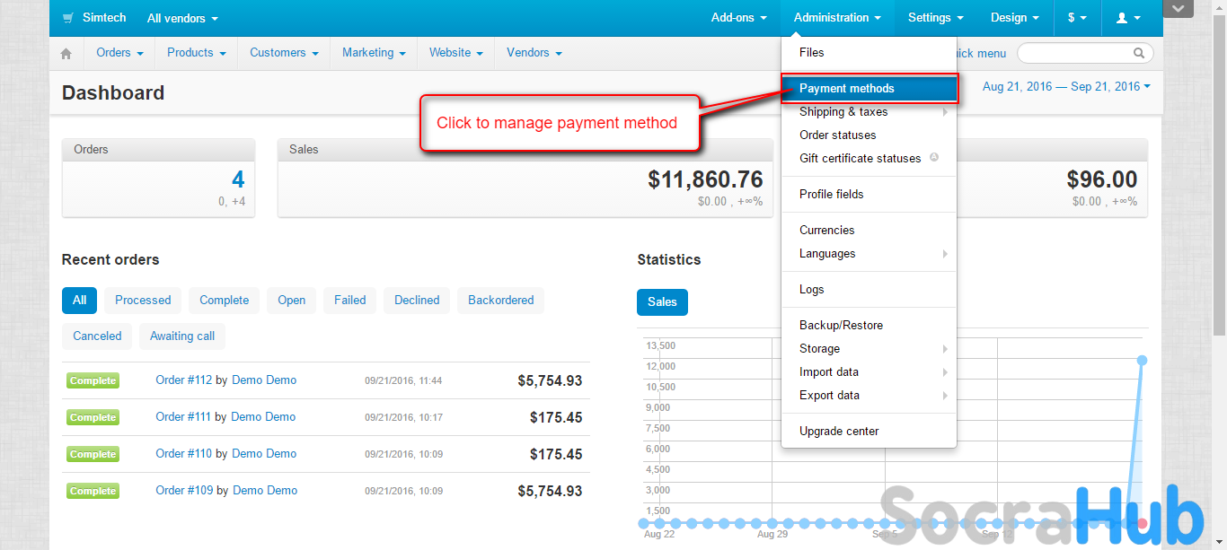The width and height of the screenshot is (1227, 550).
Task: Expand the All vendors dropdown
Action: point(182,18)
